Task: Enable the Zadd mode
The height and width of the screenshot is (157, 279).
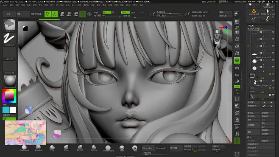Action: 126,12
